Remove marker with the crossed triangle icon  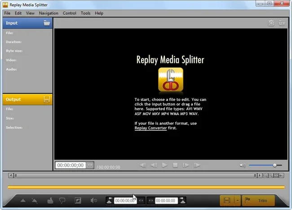(x=35, y=201)
